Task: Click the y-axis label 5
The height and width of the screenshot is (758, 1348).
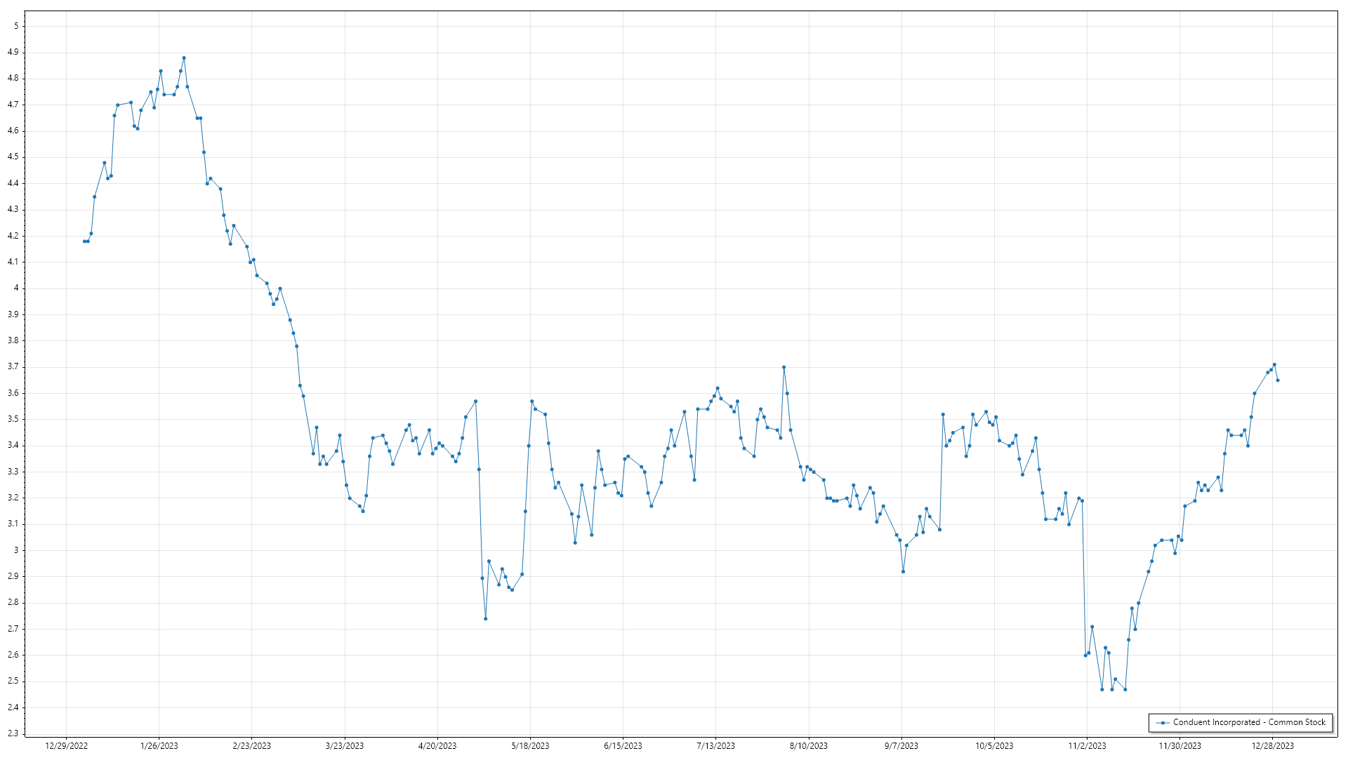Action: 16,26
